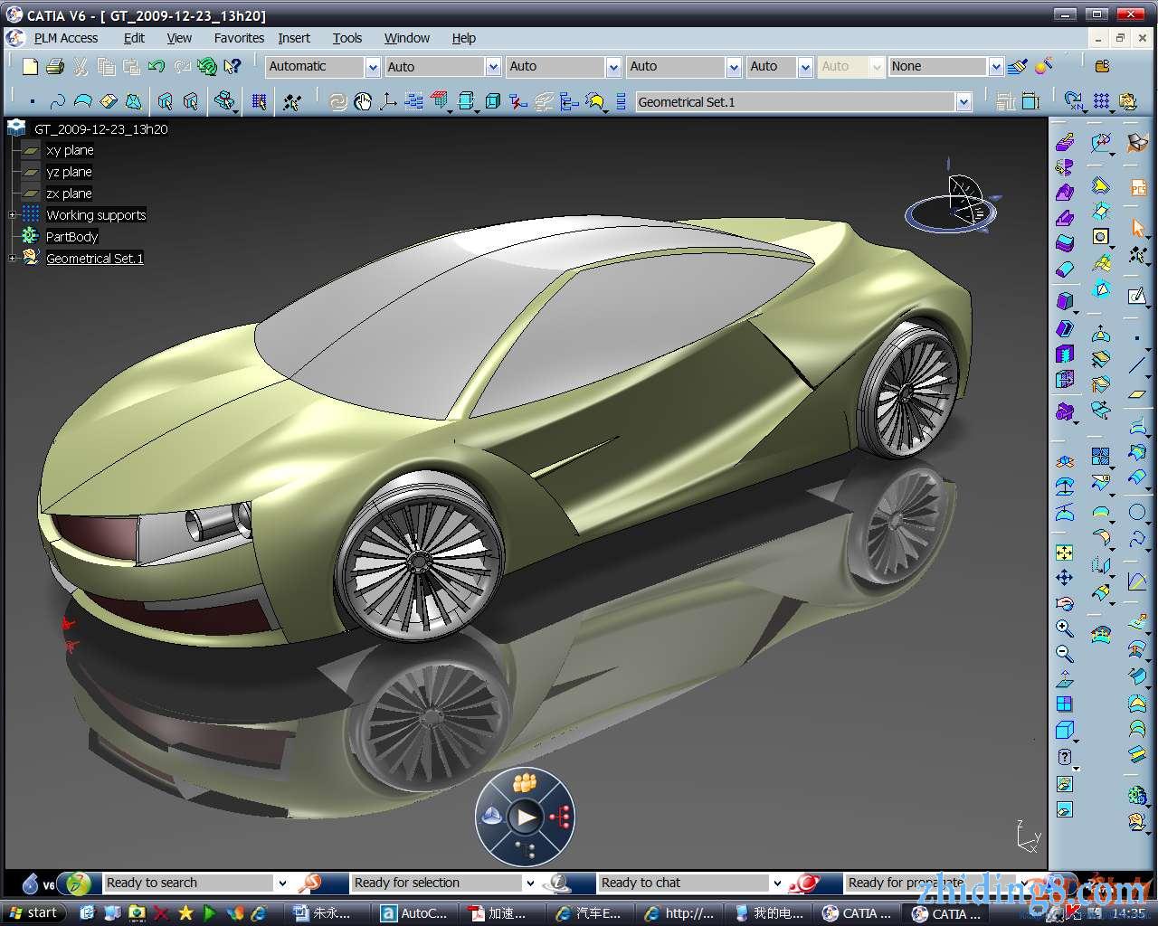Click the Windows start button
This screenshot has height=926, width=1158.
33,913
